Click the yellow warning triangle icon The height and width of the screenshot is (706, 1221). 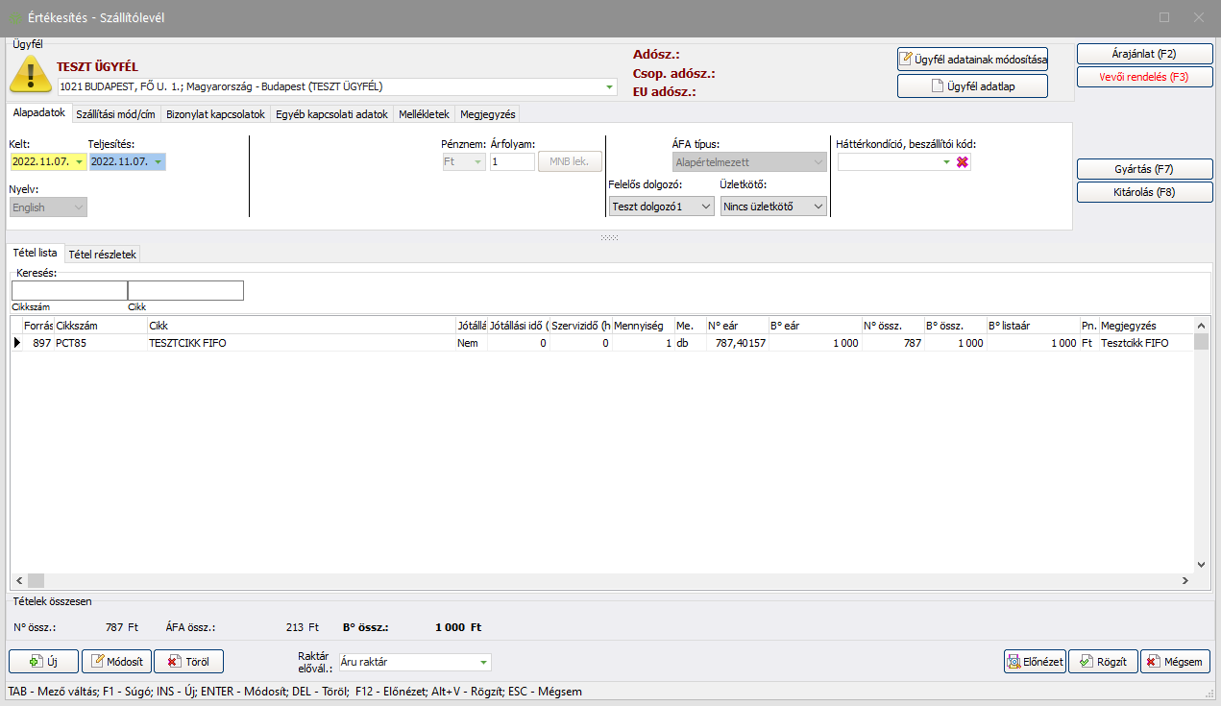click(31, 74)
